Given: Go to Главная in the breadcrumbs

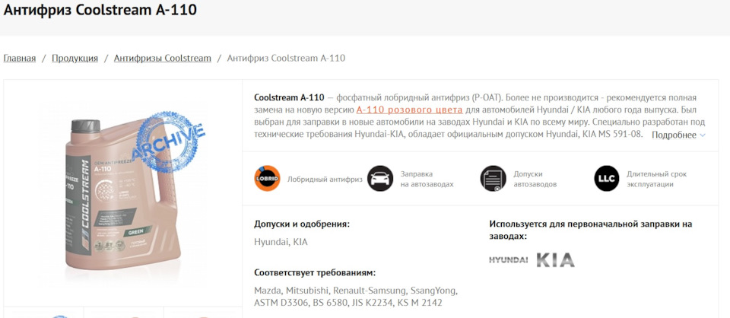Looking at the screenshot, I should [20, 58].
